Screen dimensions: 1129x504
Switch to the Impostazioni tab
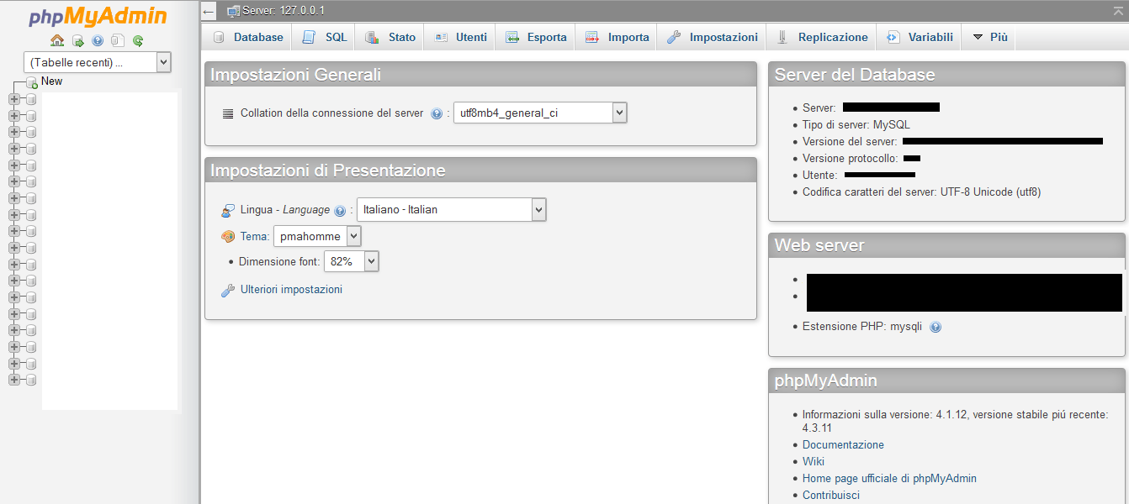pyautogui.click(x=712, y=38)
